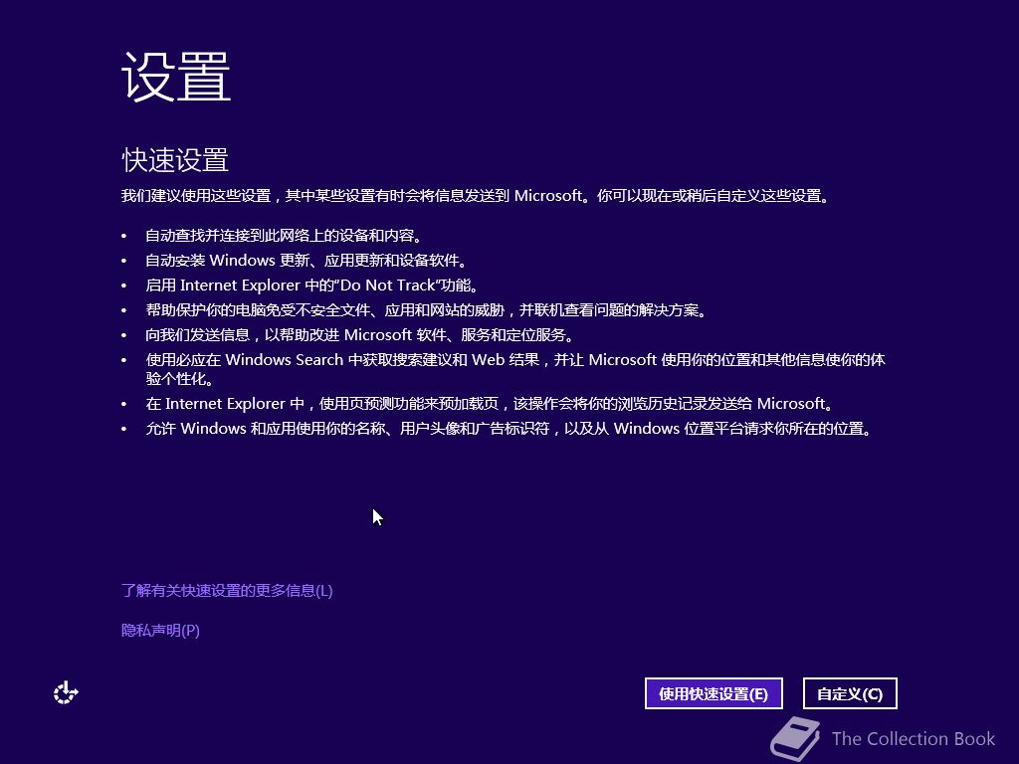Click the bullet 自动查找并连接到此网络上的设备和内容
Viewport: 1019px width, 764px height.
[x=285, y=235]
